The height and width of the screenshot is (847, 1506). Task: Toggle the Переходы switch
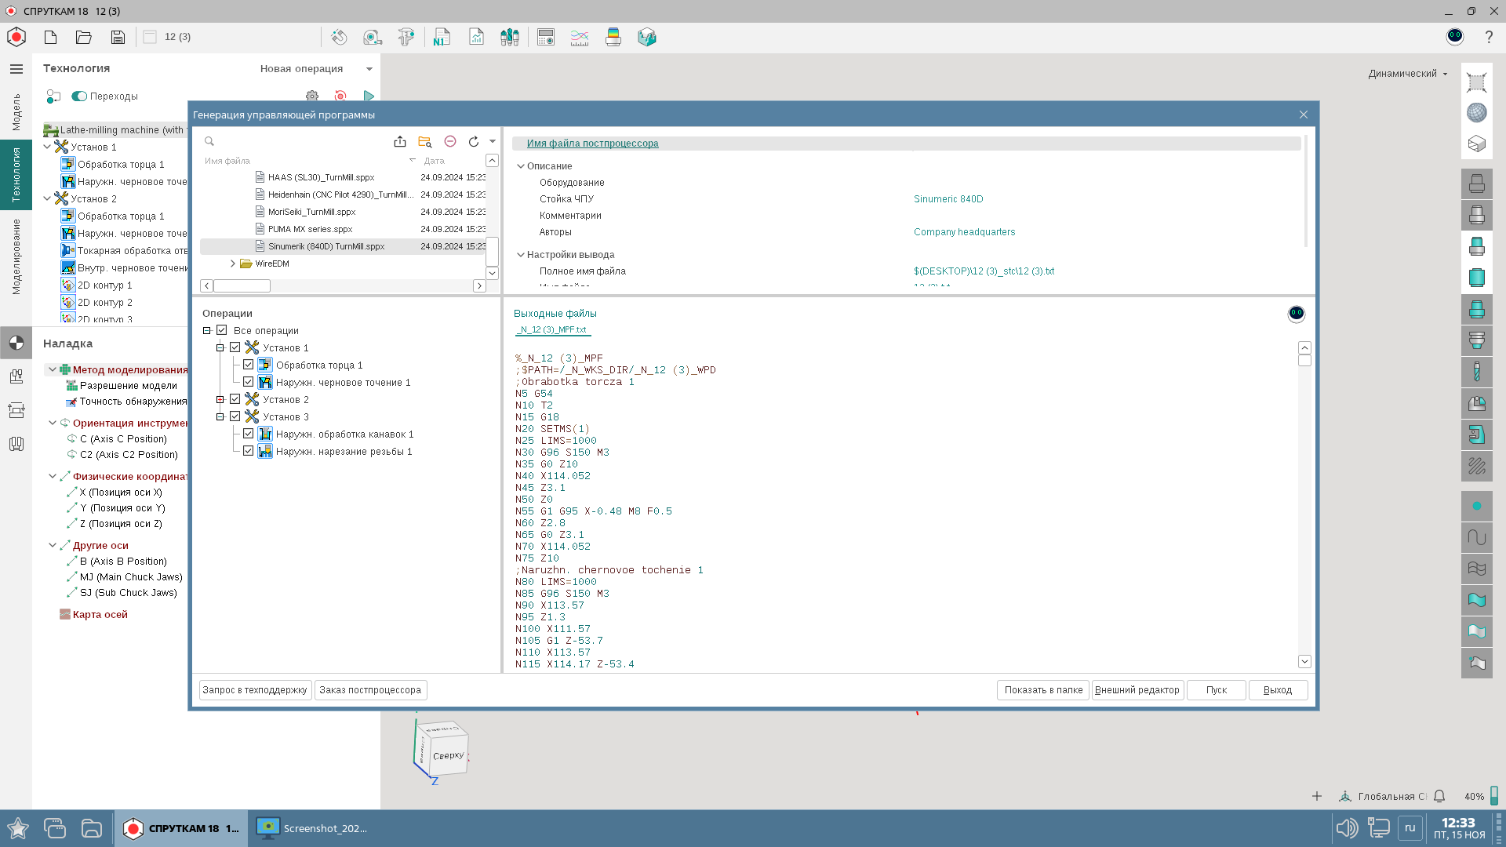click(x=79, y=96)
